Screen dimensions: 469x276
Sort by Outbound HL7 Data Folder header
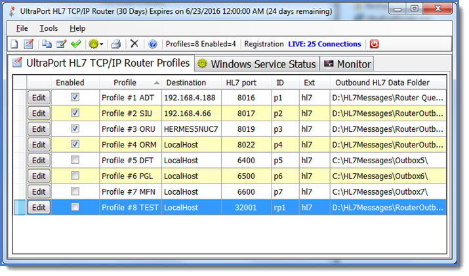point(388,83)
